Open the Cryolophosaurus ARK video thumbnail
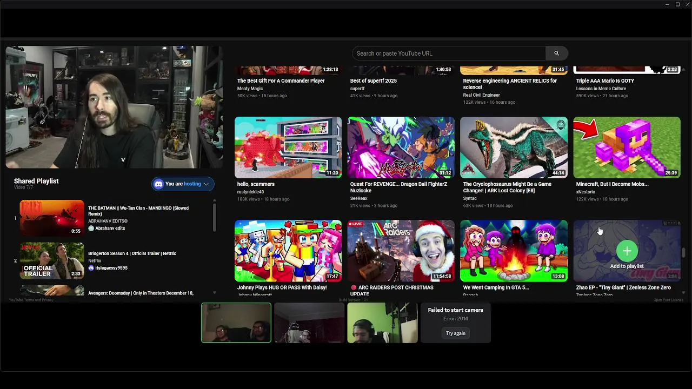Viewport: 692px width, 389px height. tap(514, 147)
